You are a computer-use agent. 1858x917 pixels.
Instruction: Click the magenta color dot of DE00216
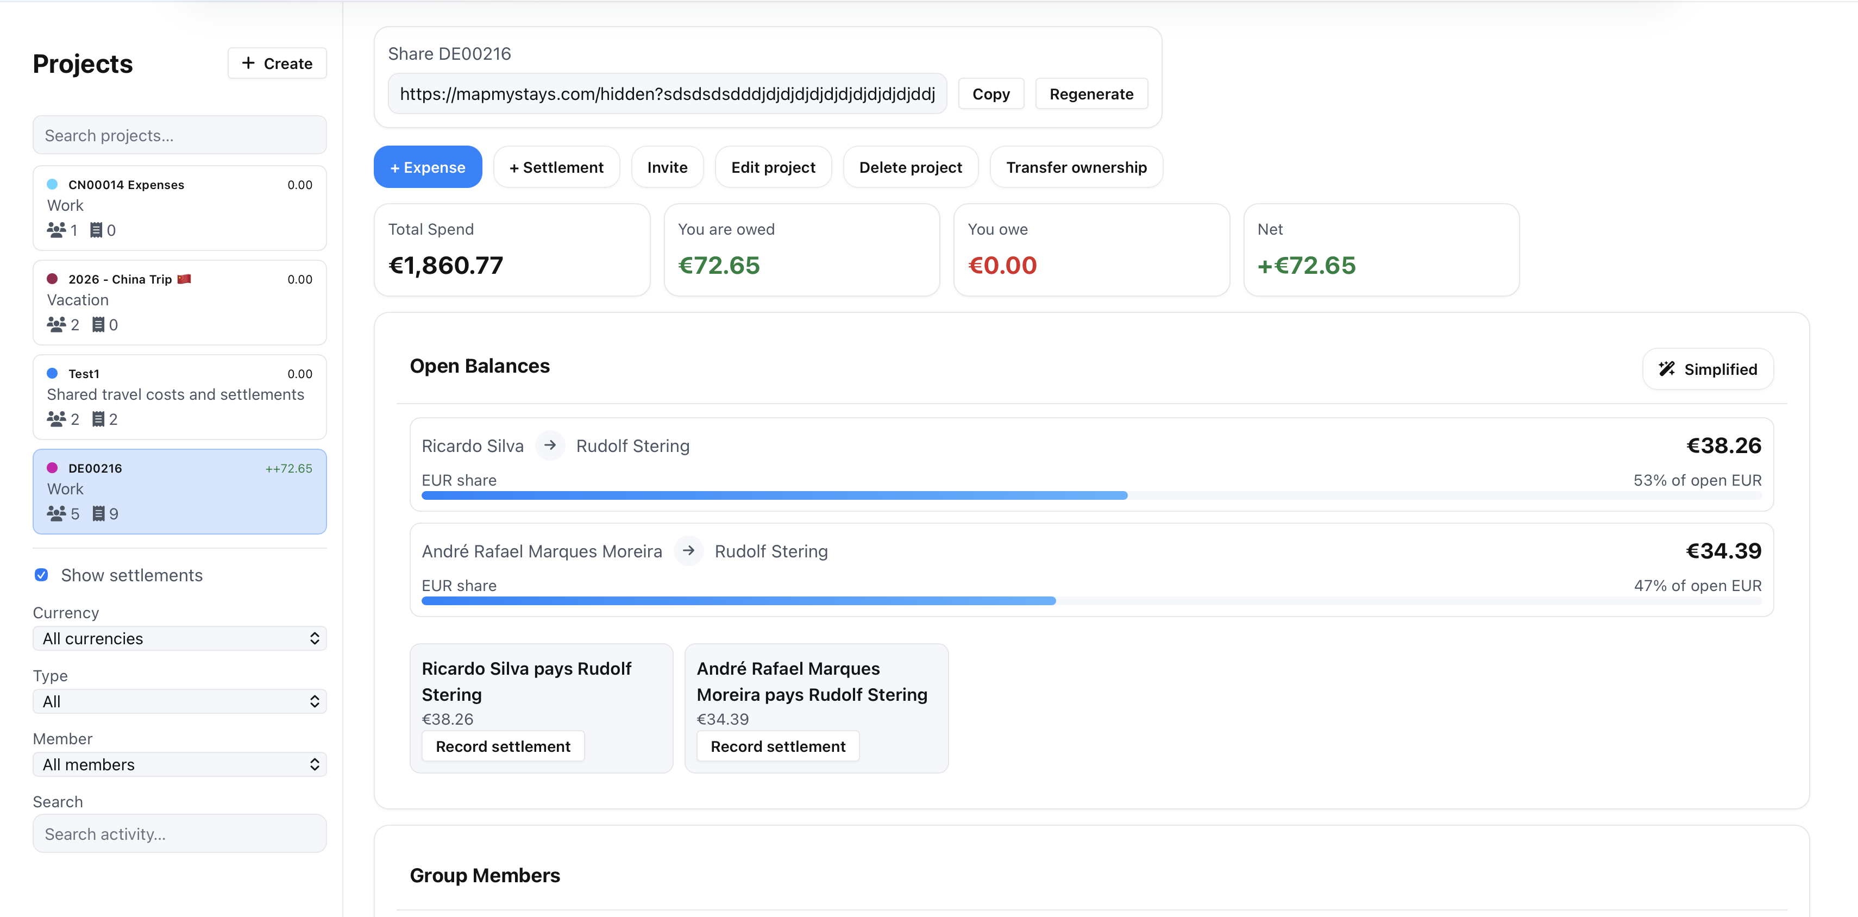click(x=52, y=468)
